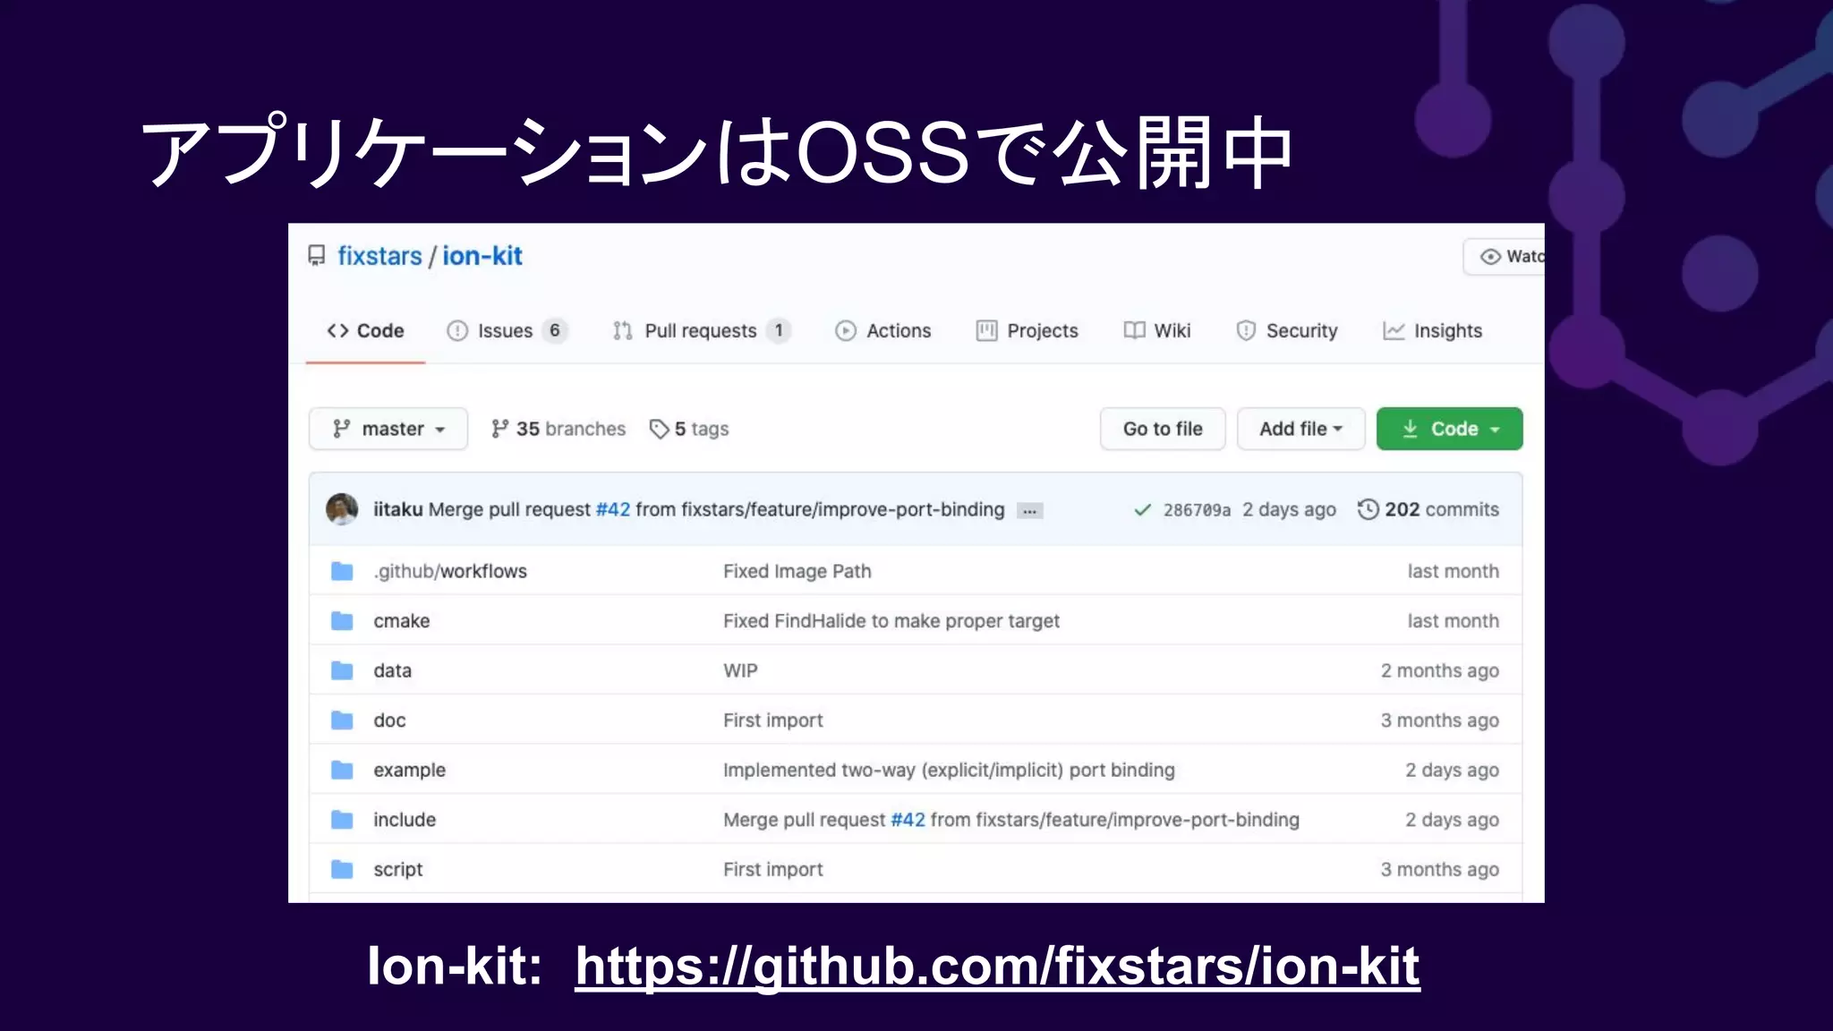Click the Go to file button
This screenshot has height=1031, width=1833.
pos(1163,429)
